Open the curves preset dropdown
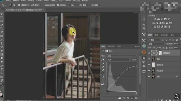 click(122, 56)
